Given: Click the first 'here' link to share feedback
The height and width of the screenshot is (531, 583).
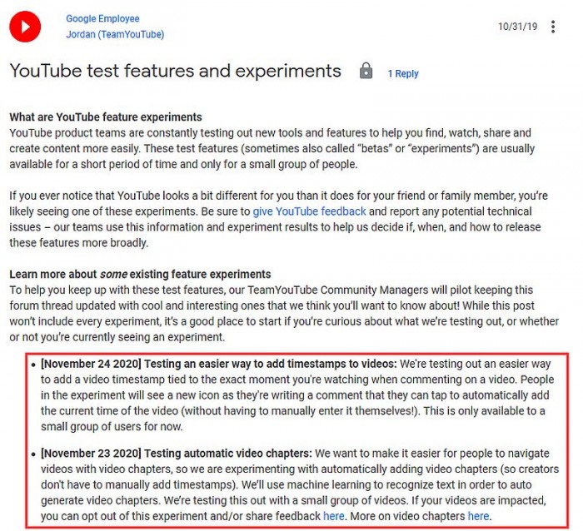Looking at the screenshot, I should pos(333,516).
